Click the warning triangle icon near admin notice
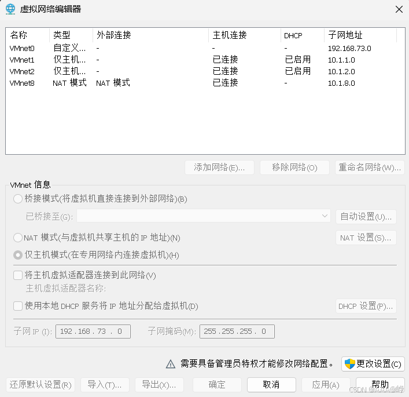The image size is (409, 397). click(171, 364)
